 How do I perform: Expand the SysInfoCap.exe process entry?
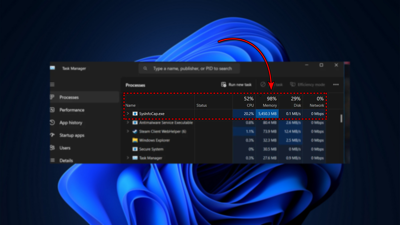(128, 114)
